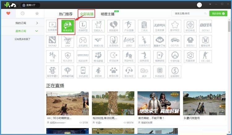232x135 pixels.
Task: Open the 英雄联盟 category icon
Action: [83, 26]
